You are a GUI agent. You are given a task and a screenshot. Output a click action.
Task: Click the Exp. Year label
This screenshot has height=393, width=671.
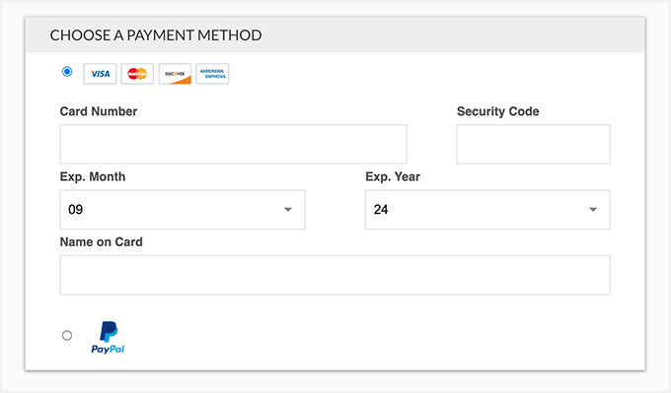393,177
